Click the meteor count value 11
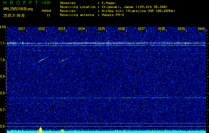This screenshot has height=133, width=209. (x=49, y=16)
